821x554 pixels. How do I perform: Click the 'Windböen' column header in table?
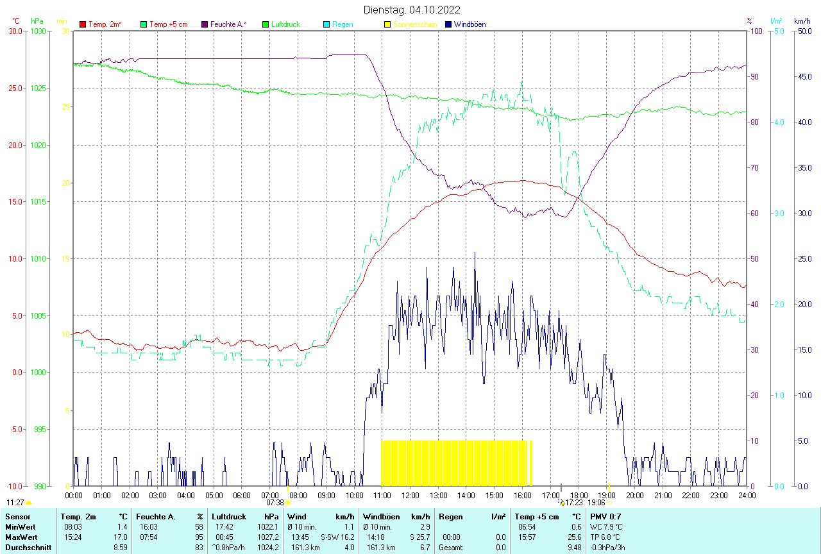coord(382,516)
